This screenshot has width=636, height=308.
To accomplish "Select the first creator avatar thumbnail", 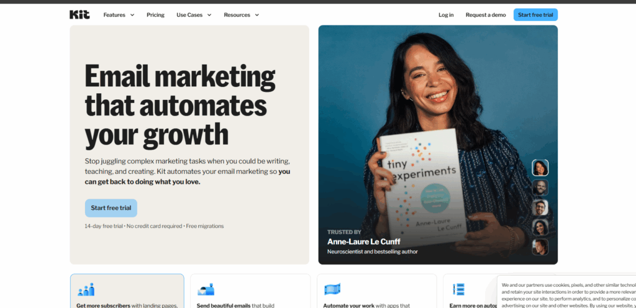I will [x=540, y=168].
